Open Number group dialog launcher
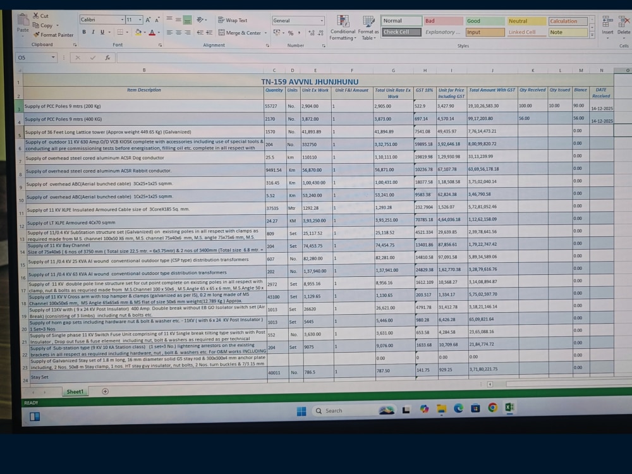This screenshot has height=474, width=632. tap(324, 46)
